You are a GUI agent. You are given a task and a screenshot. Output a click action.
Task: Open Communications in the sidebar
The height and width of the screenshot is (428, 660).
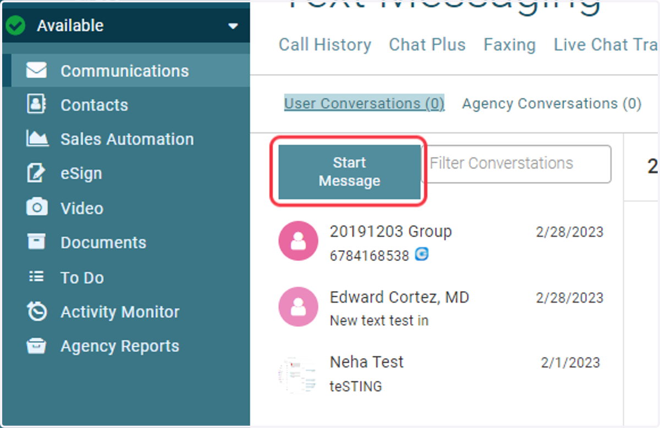(x=125, y=70)
